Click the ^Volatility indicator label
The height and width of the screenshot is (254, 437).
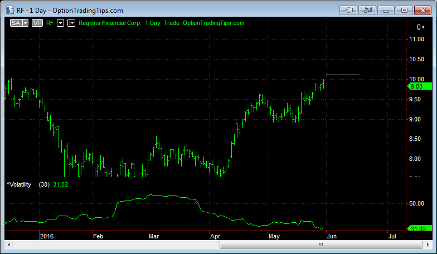pos(19,184)
